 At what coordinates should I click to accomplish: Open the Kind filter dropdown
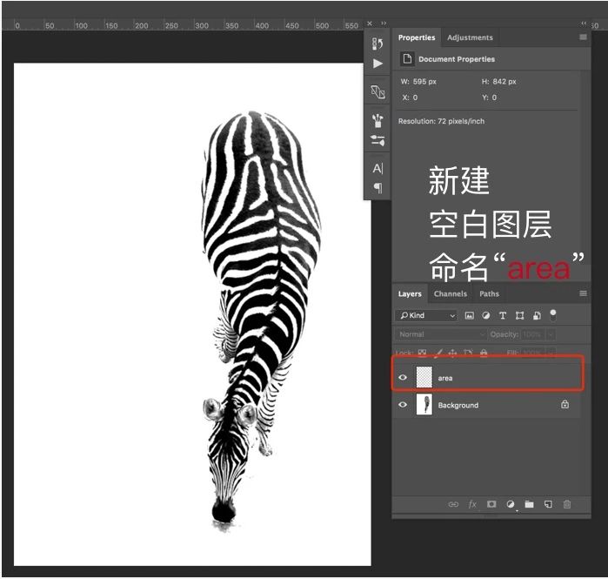(x=425, y=315)
